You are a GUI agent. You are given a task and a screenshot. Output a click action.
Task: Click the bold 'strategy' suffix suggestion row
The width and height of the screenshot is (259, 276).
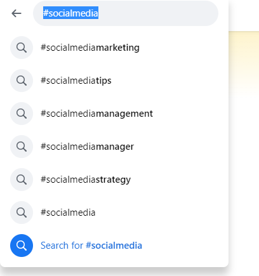[114, 180]
